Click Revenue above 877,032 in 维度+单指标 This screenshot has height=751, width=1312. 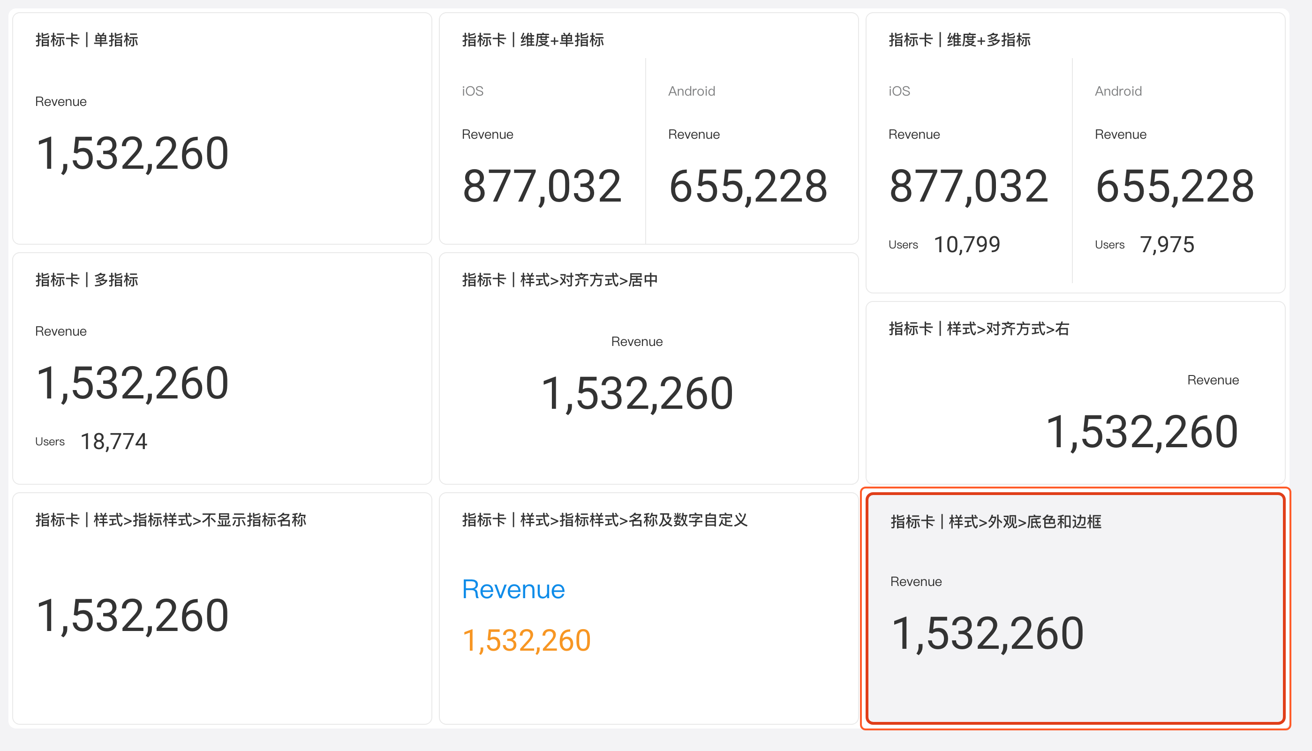point(488,135)
